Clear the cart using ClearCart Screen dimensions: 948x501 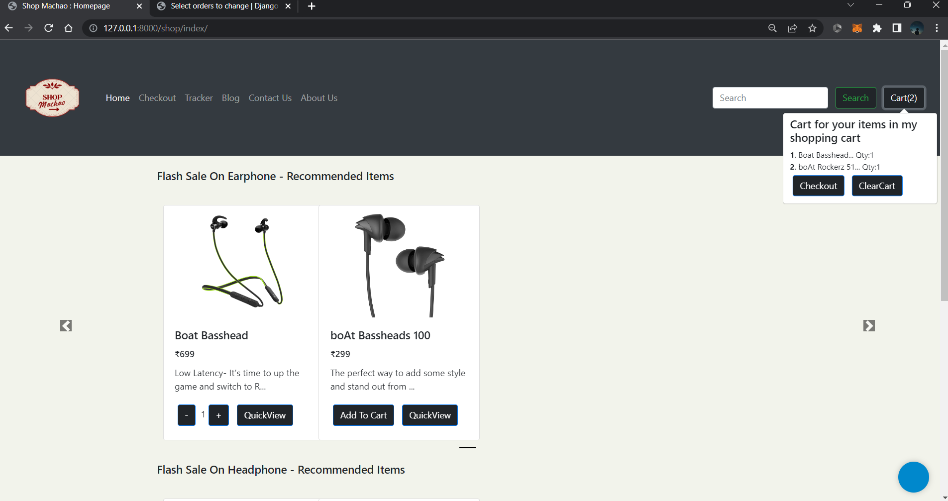coord(876,185)
